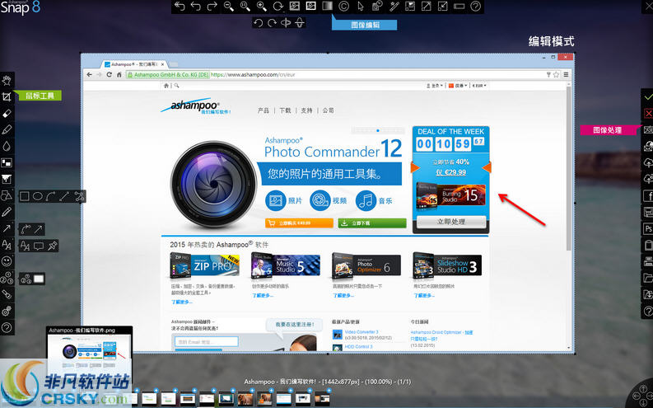Print the capture with printer icon

pos(648,261)
